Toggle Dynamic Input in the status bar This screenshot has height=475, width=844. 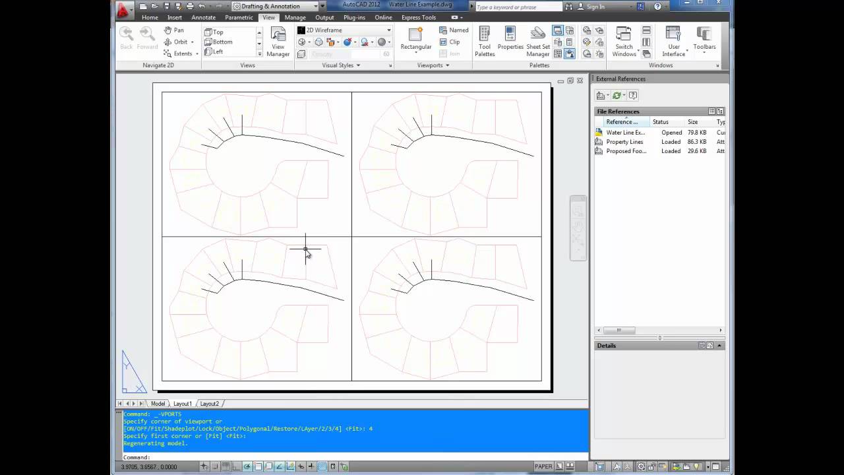[301, 466]
